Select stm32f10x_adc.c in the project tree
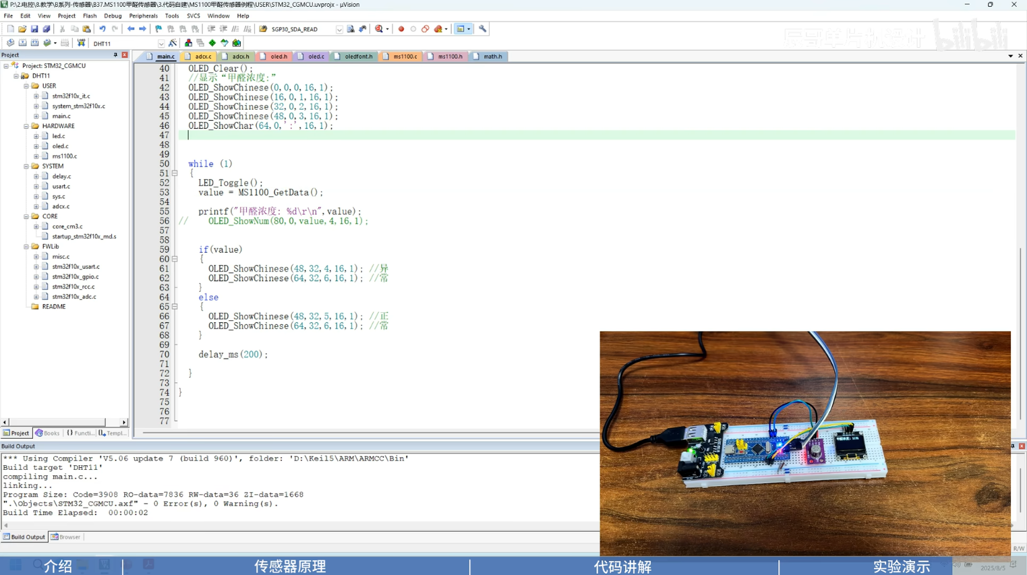The image size is (1027, 575). coord(74,297)
